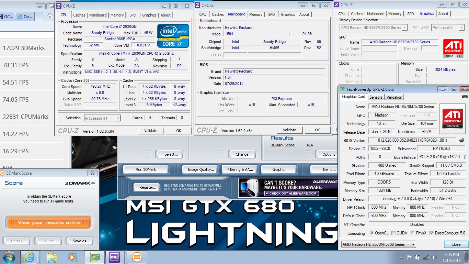The width and height of the screenshot is (469, 264).
Task: Click the Intel Core i7 logo badge
Action: 173,36
